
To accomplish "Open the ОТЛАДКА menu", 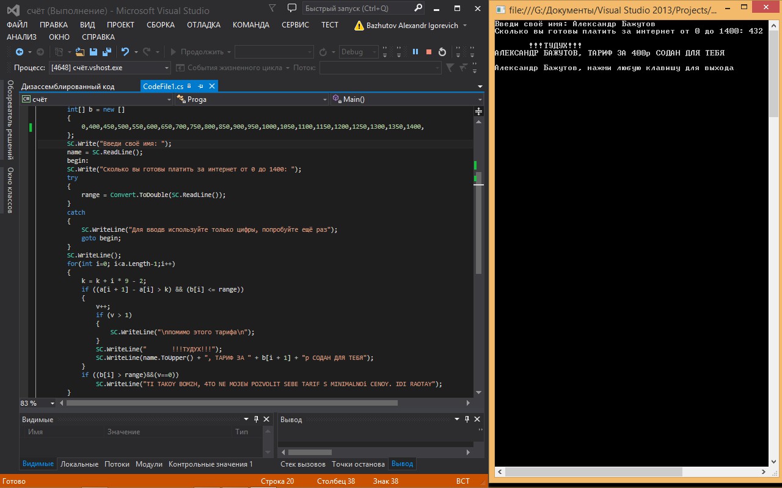I will [x=203, y=25].
